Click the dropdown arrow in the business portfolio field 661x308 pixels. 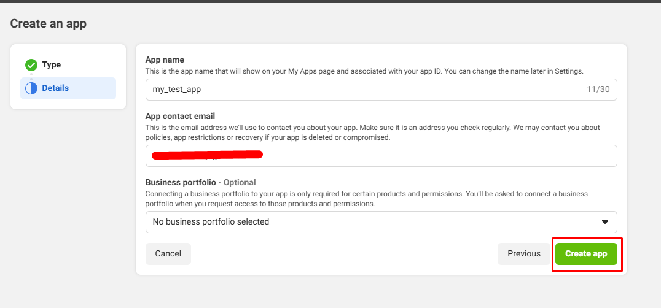click(604, 222)
